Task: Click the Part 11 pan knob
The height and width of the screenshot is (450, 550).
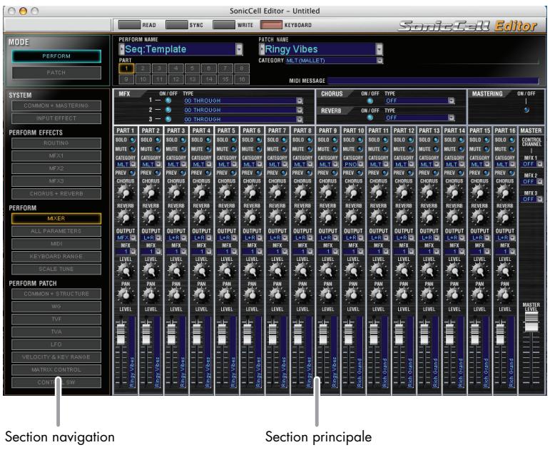Action: (378, 295)
